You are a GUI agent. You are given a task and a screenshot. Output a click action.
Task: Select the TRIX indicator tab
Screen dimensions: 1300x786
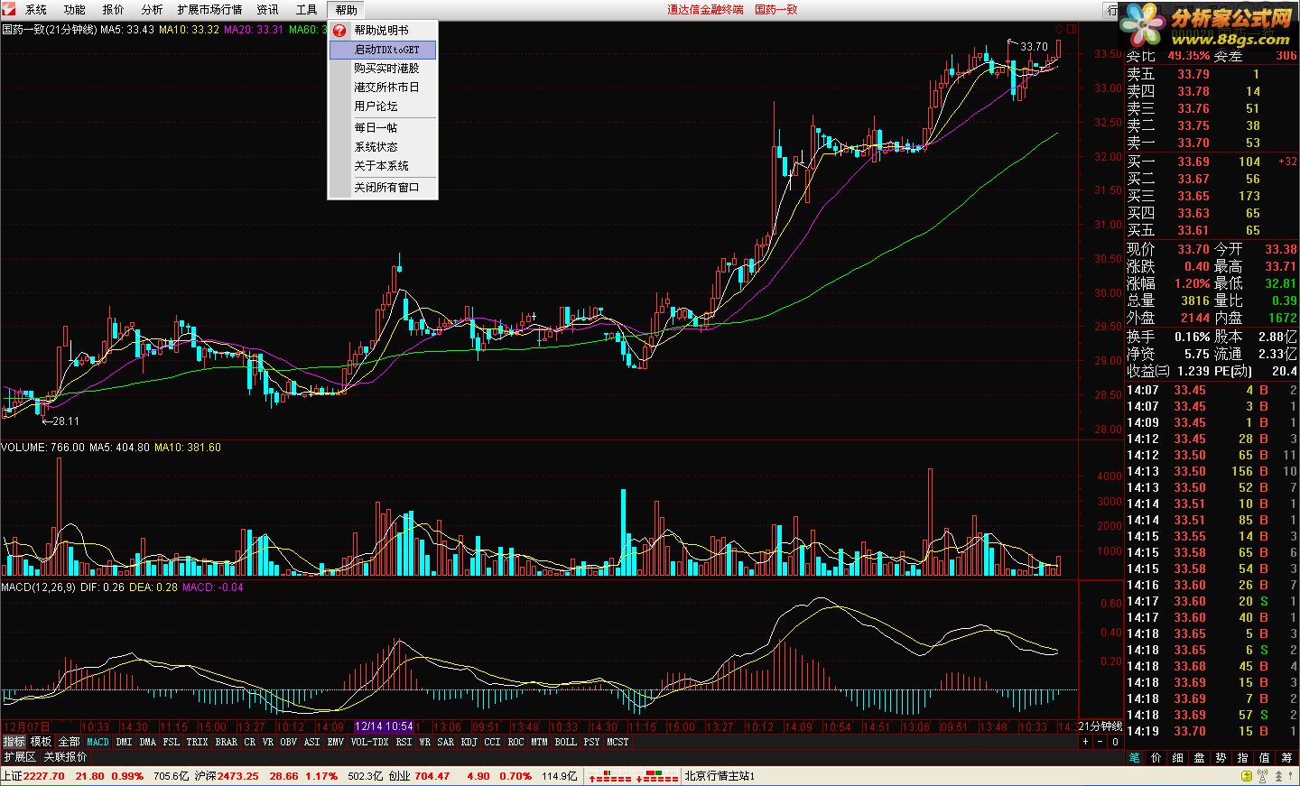click(197, 742)
